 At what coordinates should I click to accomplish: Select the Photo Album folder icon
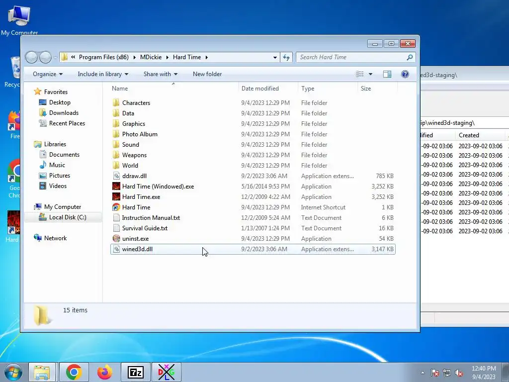point(116,134)
